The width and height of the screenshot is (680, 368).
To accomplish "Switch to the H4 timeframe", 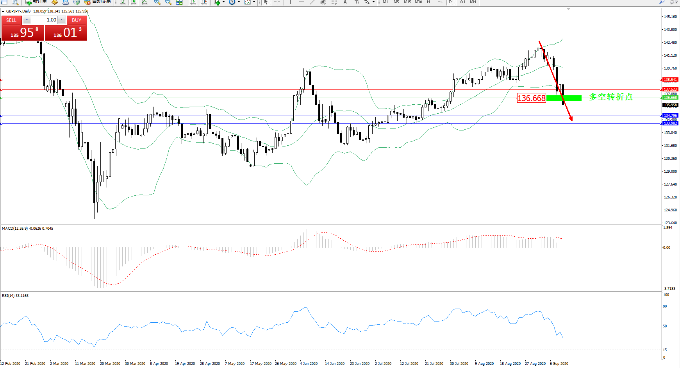I will tap(440, 2).
